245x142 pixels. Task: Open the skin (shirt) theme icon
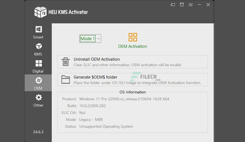coord(182,5)
